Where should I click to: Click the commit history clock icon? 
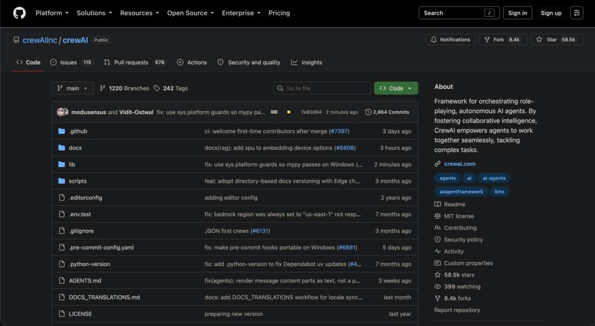[368, 112]
